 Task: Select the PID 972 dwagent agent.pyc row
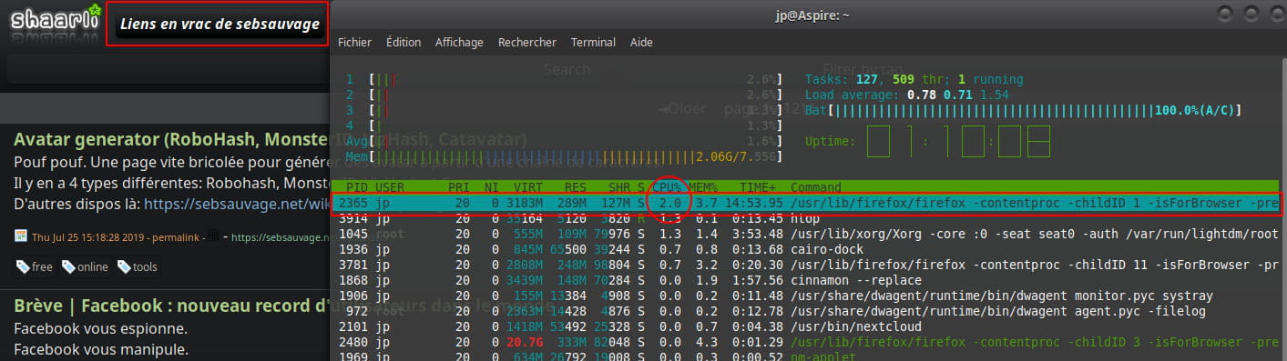click(806, 311)
